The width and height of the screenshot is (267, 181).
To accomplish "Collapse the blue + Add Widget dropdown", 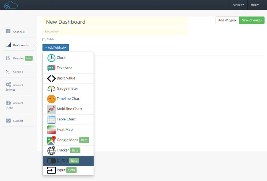I will coord(56,48).
